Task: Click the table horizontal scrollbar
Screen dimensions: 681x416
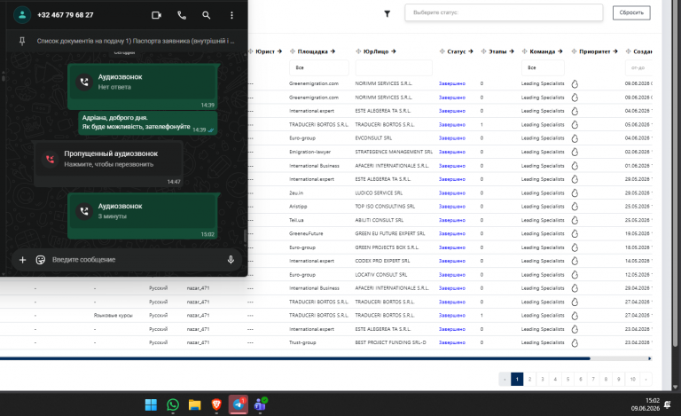Action: (x=295, y=358)
